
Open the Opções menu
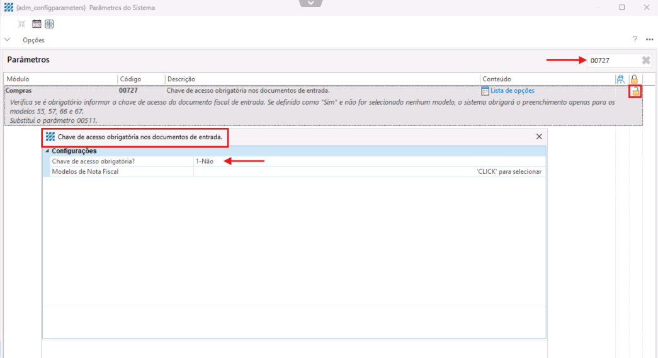[33, 40]
